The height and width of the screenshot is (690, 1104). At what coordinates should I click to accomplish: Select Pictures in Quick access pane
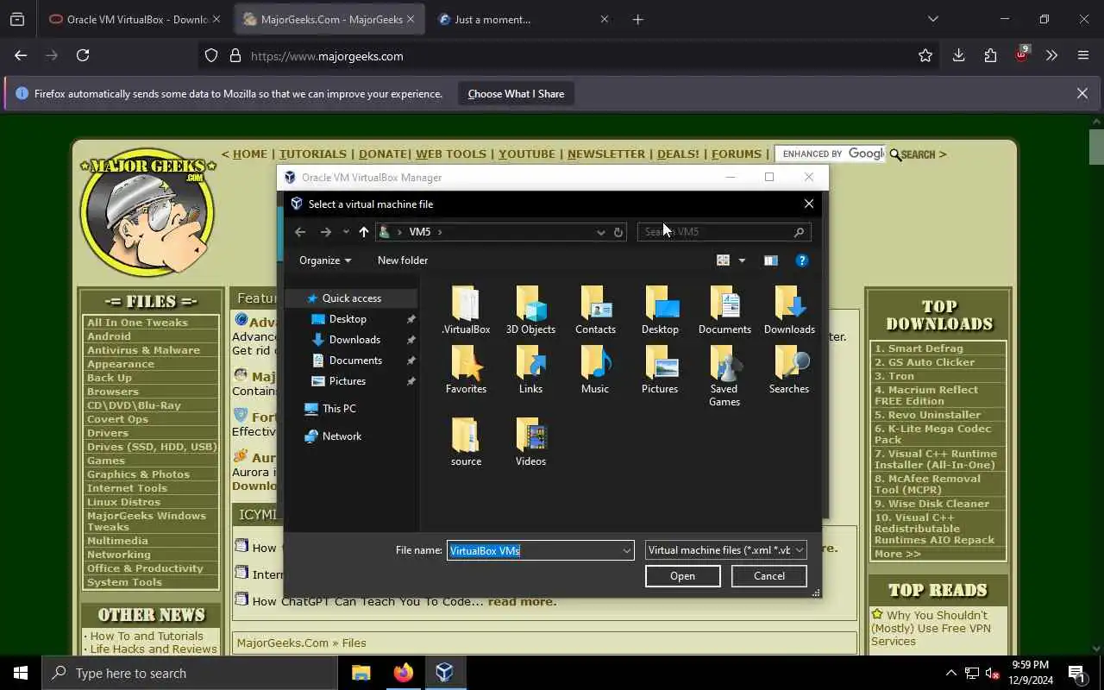[348, 381]
